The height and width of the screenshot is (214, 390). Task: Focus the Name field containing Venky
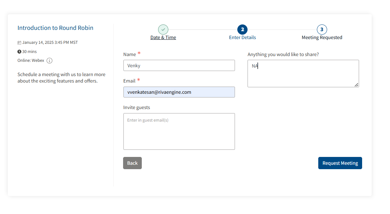coord(179,66)
